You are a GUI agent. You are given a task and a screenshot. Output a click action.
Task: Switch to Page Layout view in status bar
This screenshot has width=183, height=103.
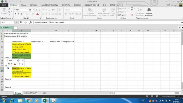click(x=152, y=96)
